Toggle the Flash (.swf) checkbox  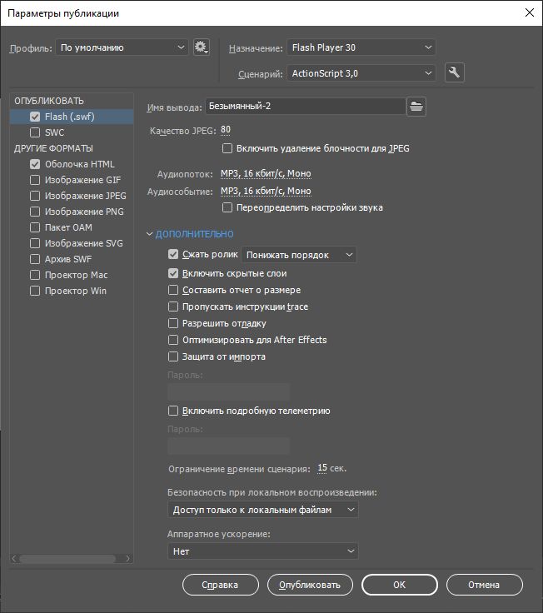[x=35, y=117]
